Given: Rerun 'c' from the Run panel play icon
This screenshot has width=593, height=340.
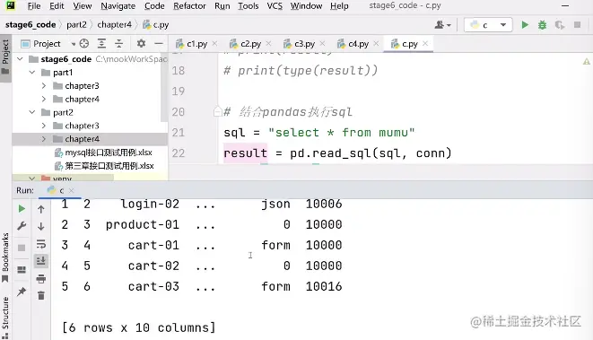Looking at the screenshot, I should [x=22, y=209].
